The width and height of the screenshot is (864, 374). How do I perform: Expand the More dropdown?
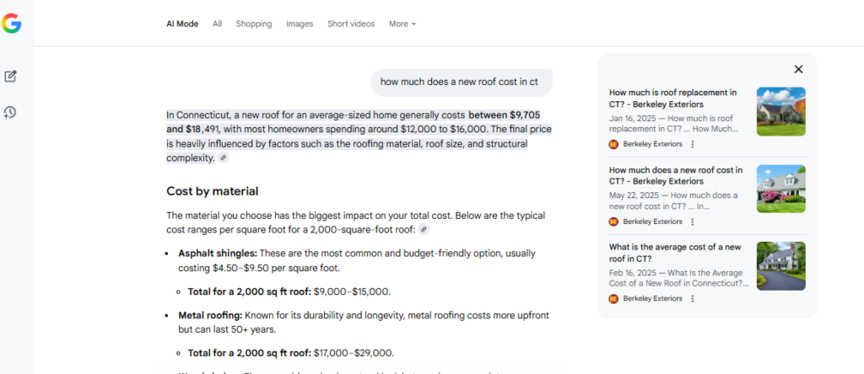402,24
